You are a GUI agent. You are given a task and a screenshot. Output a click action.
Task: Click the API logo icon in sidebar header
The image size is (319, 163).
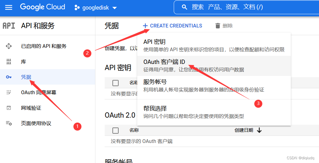[x=9, y=26]
